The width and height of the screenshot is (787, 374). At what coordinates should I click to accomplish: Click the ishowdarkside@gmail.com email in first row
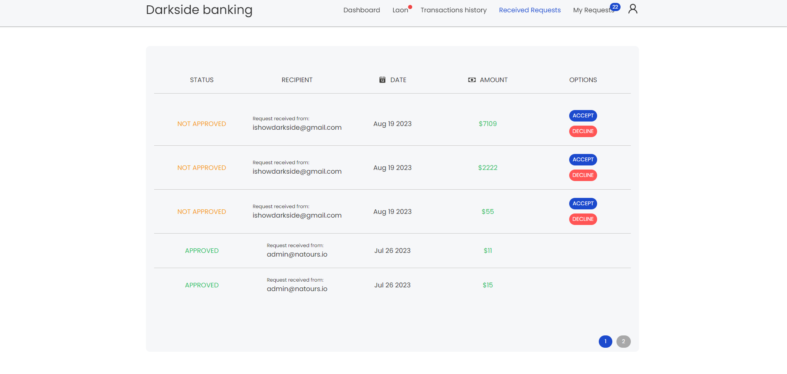coord(297,127)
